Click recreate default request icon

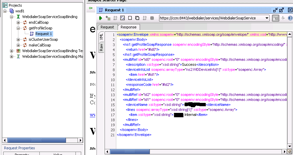[x=122, y=18]
